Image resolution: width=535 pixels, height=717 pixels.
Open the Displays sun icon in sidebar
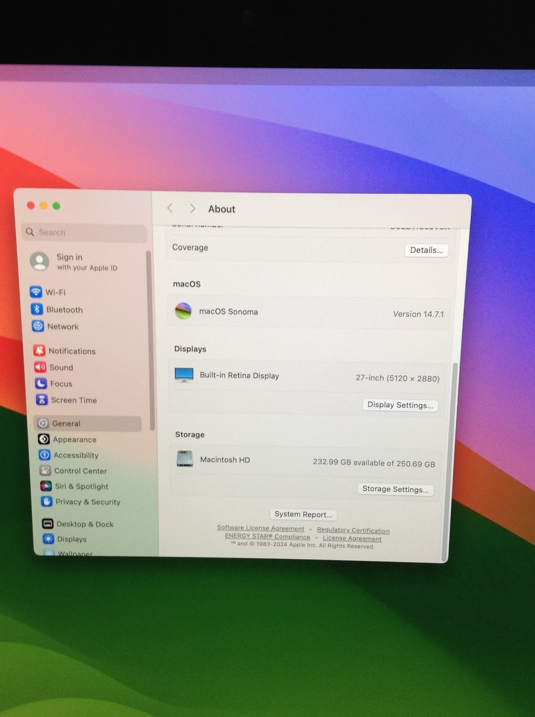pos(48,539)
